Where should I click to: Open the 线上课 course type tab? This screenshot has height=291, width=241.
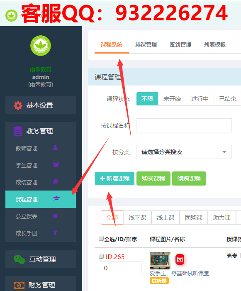(x=166, y=218)
